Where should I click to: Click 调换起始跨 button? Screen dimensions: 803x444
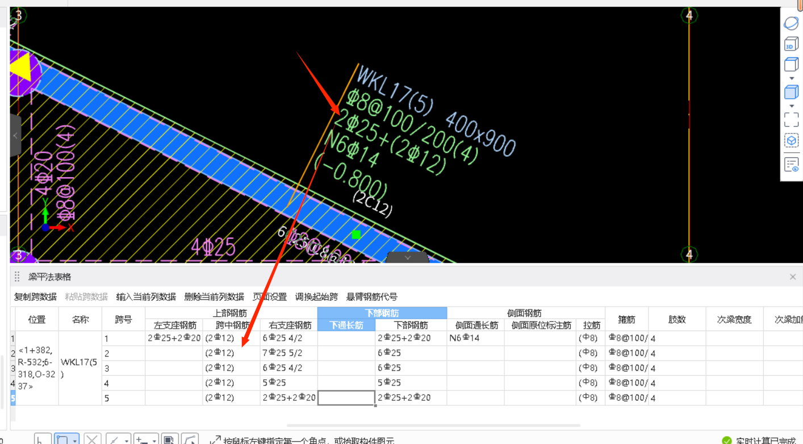coord(316,297)
